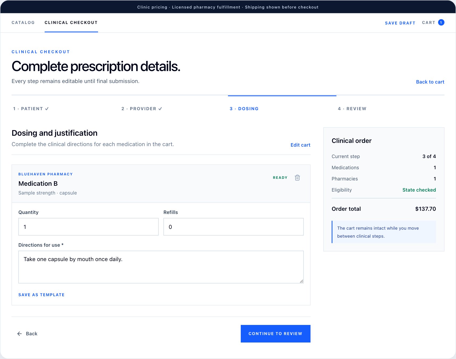
Task: Go to step 2 Provider
Action: [x=142, y=109]
